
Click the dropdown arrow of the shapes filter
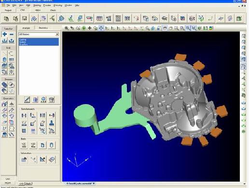click(57, 34)
